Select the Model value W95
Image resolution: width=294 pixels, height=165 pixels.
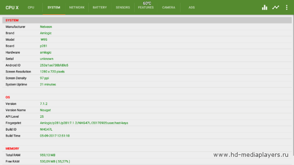click(x=44, y=39)
